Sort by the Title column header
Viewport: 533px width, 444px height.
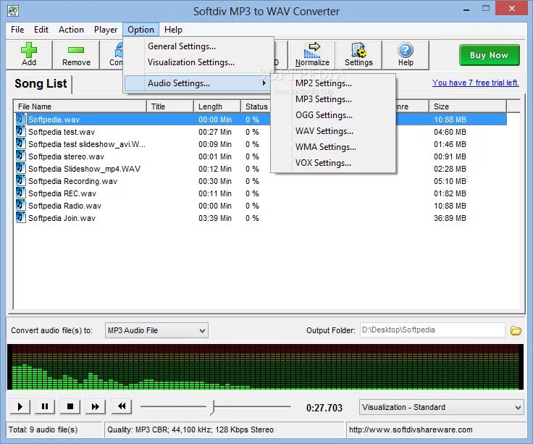[170, 106]
